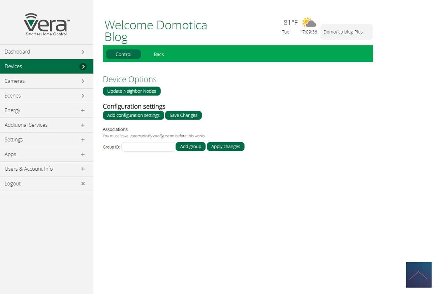The width and height of the screenshot is (438, 294).
Task: Click the weather cloud and sun icon
Action: click(x=309, y=23)
